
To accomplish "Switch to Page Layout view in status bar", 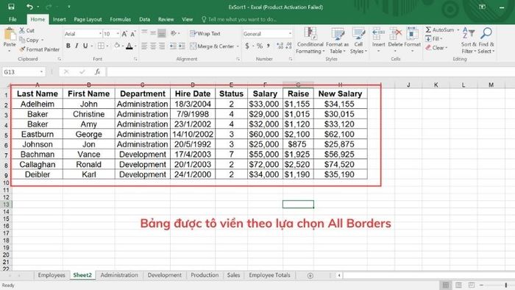I will [458, 285].
